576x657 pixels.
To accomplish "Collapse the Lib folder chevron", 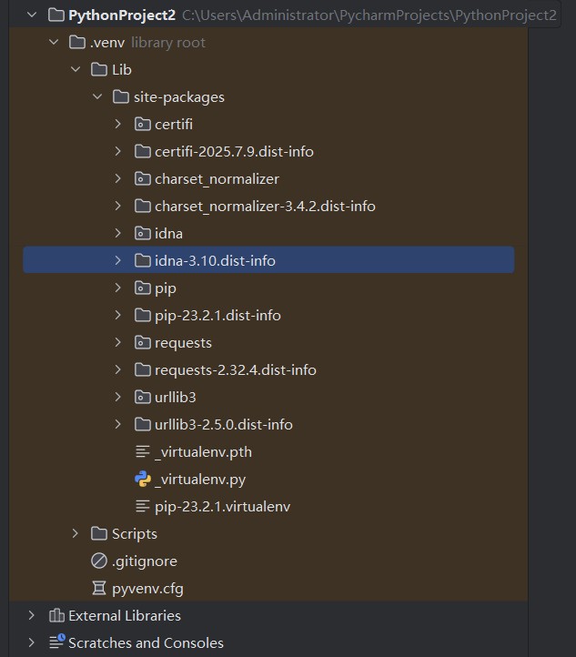I will pos(76,69).
